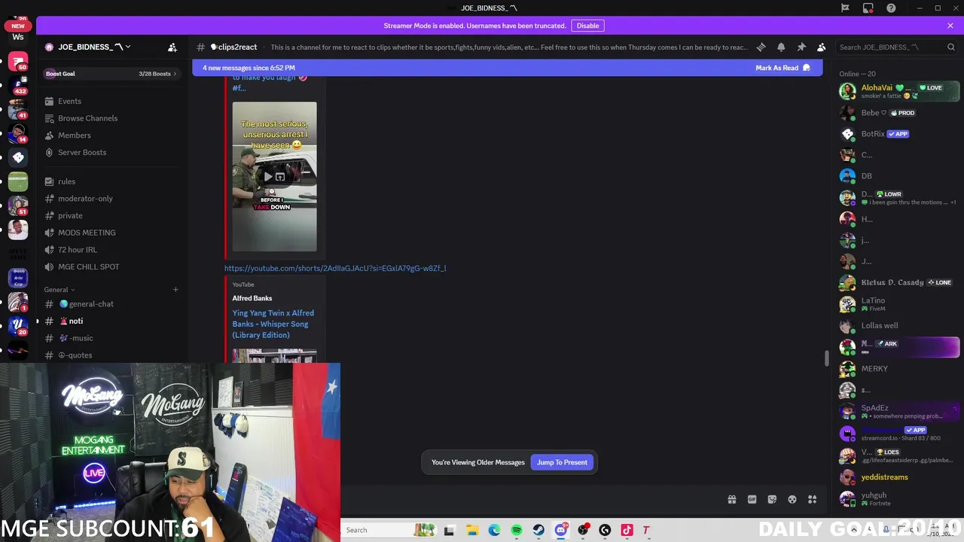Toggle the member list icon
Screen dimensions: 964x542
coord(821,47)
